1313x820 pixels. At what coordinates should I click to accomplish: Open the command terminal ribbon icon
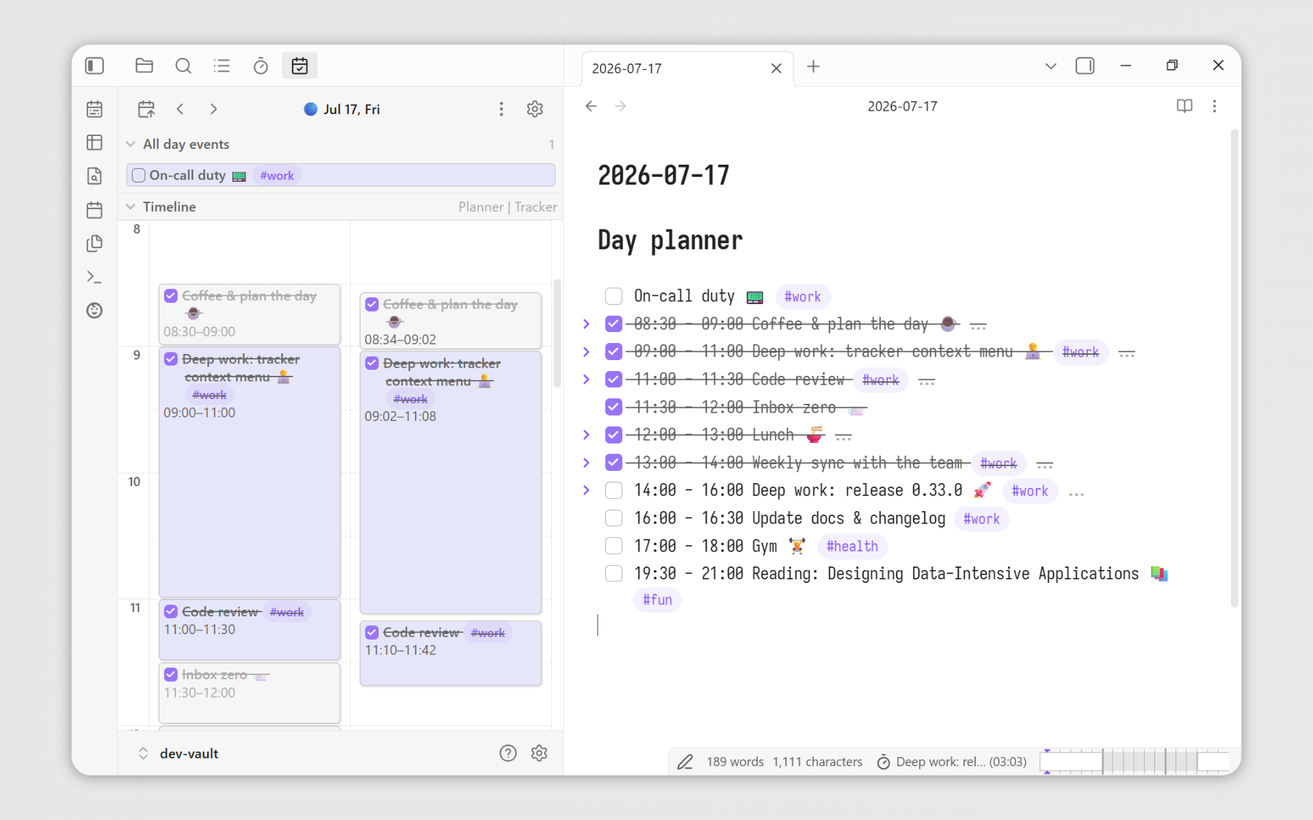click(x=94, y=277)
